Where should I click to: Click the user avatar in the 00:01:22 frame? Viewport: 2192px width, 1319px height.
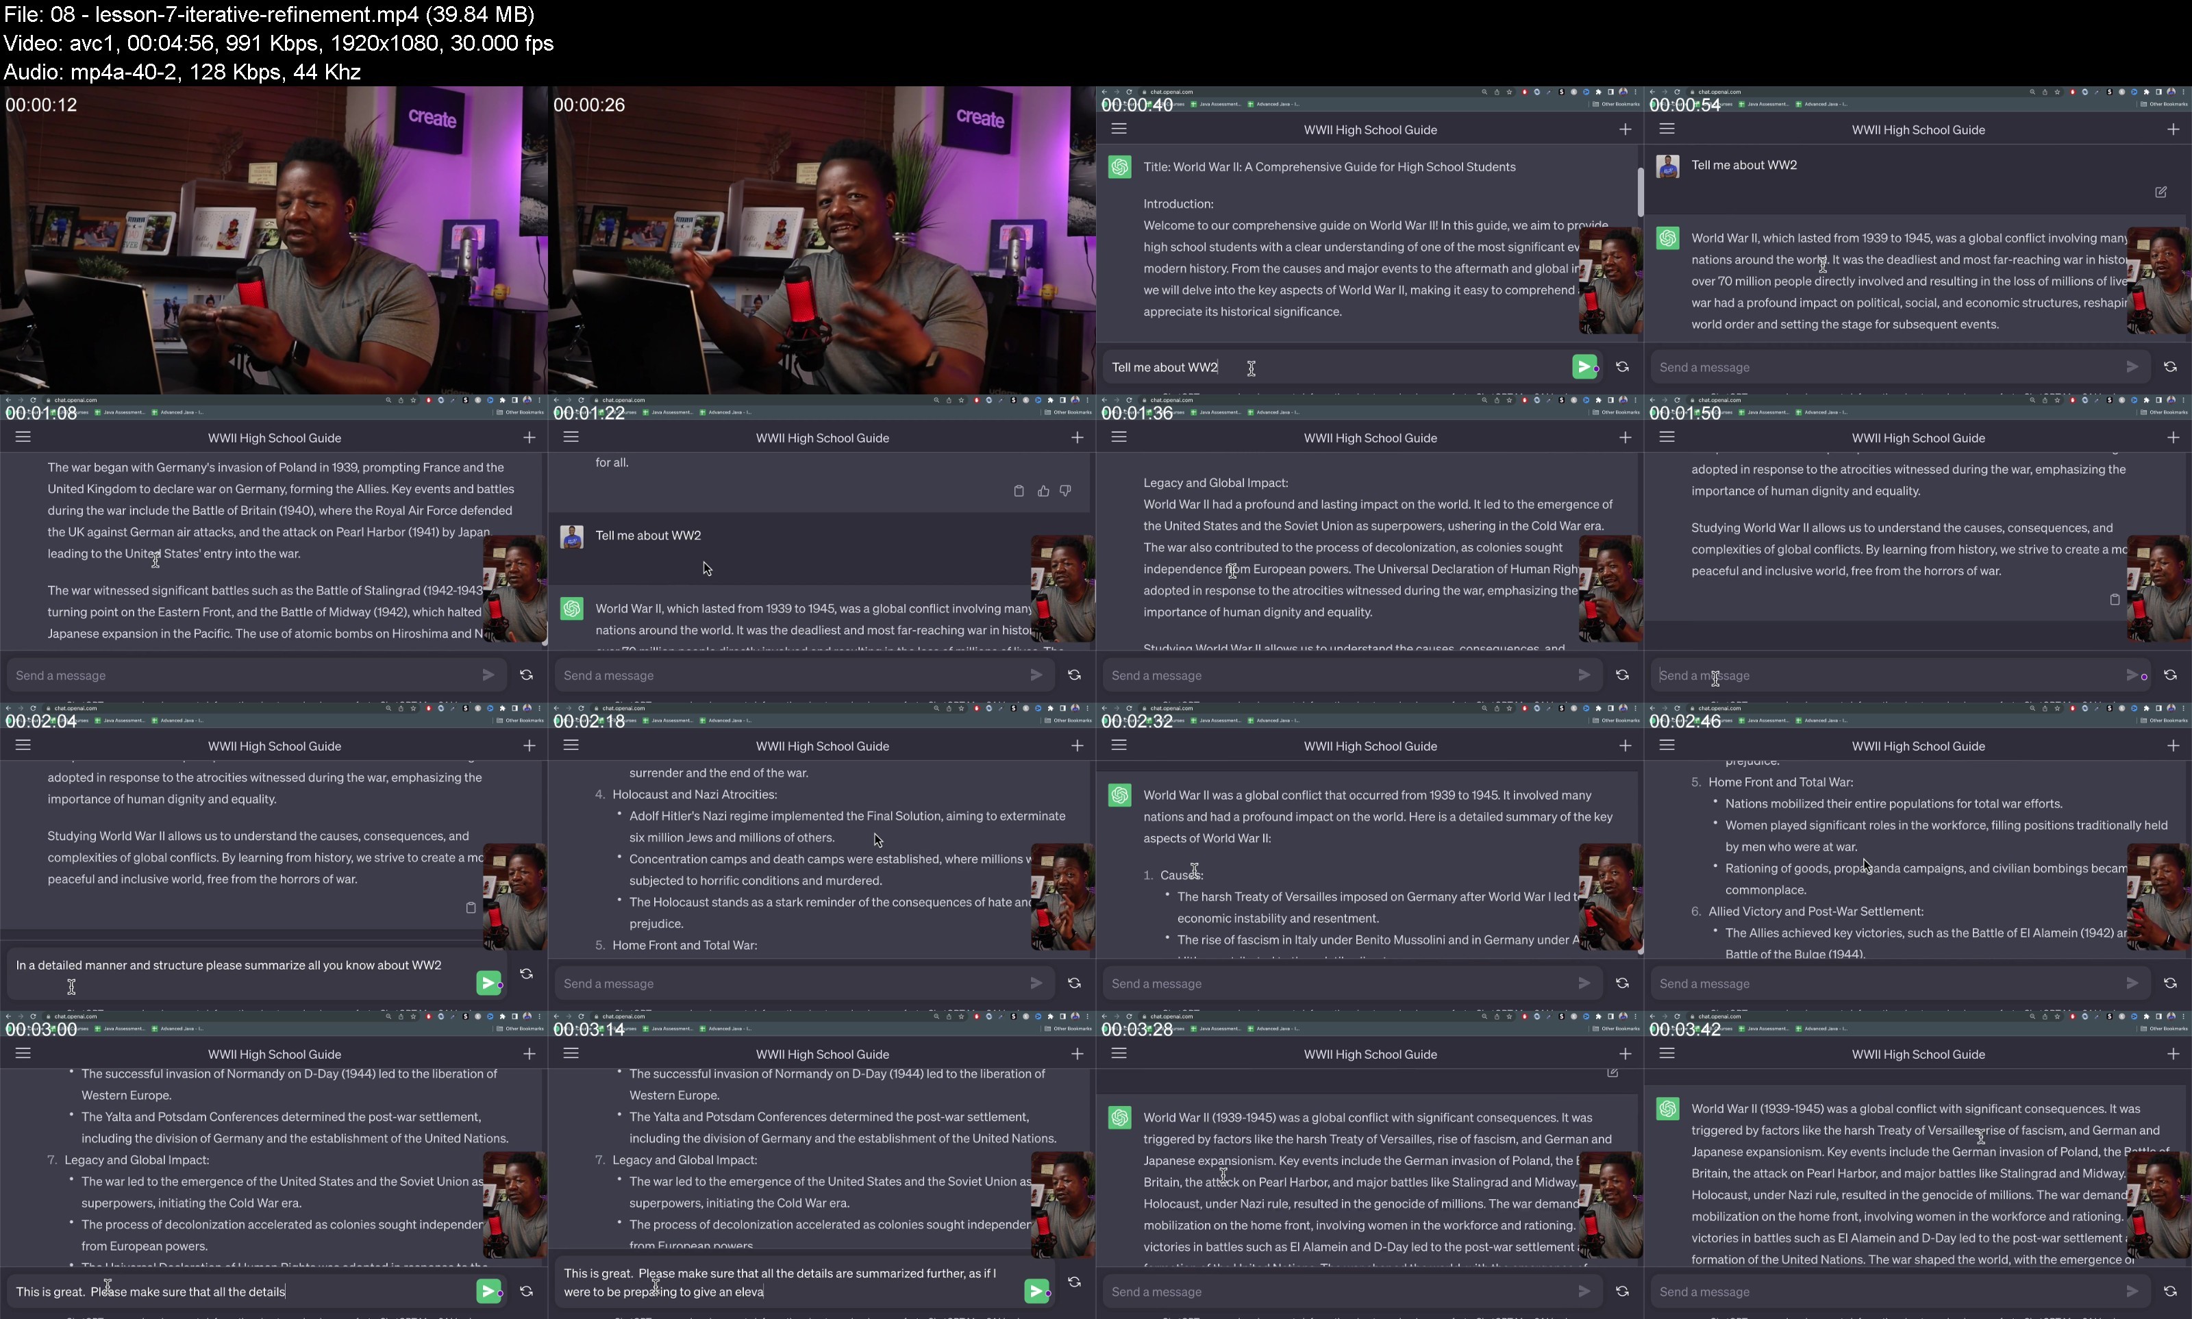571,536
